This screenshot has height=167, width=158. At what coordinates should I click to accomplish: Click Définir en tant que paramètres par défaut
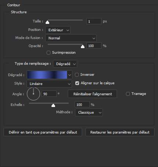click(43, 132)
